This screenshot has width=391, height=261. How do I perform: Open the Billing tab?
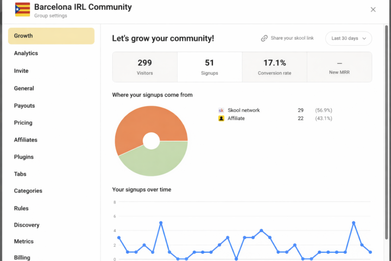coord(22,258)
